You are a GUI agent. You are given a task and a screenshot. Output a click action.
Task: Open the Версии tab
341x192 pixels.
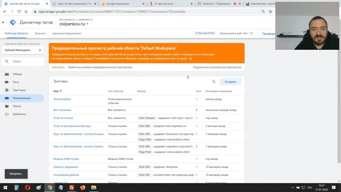[40, 33]
